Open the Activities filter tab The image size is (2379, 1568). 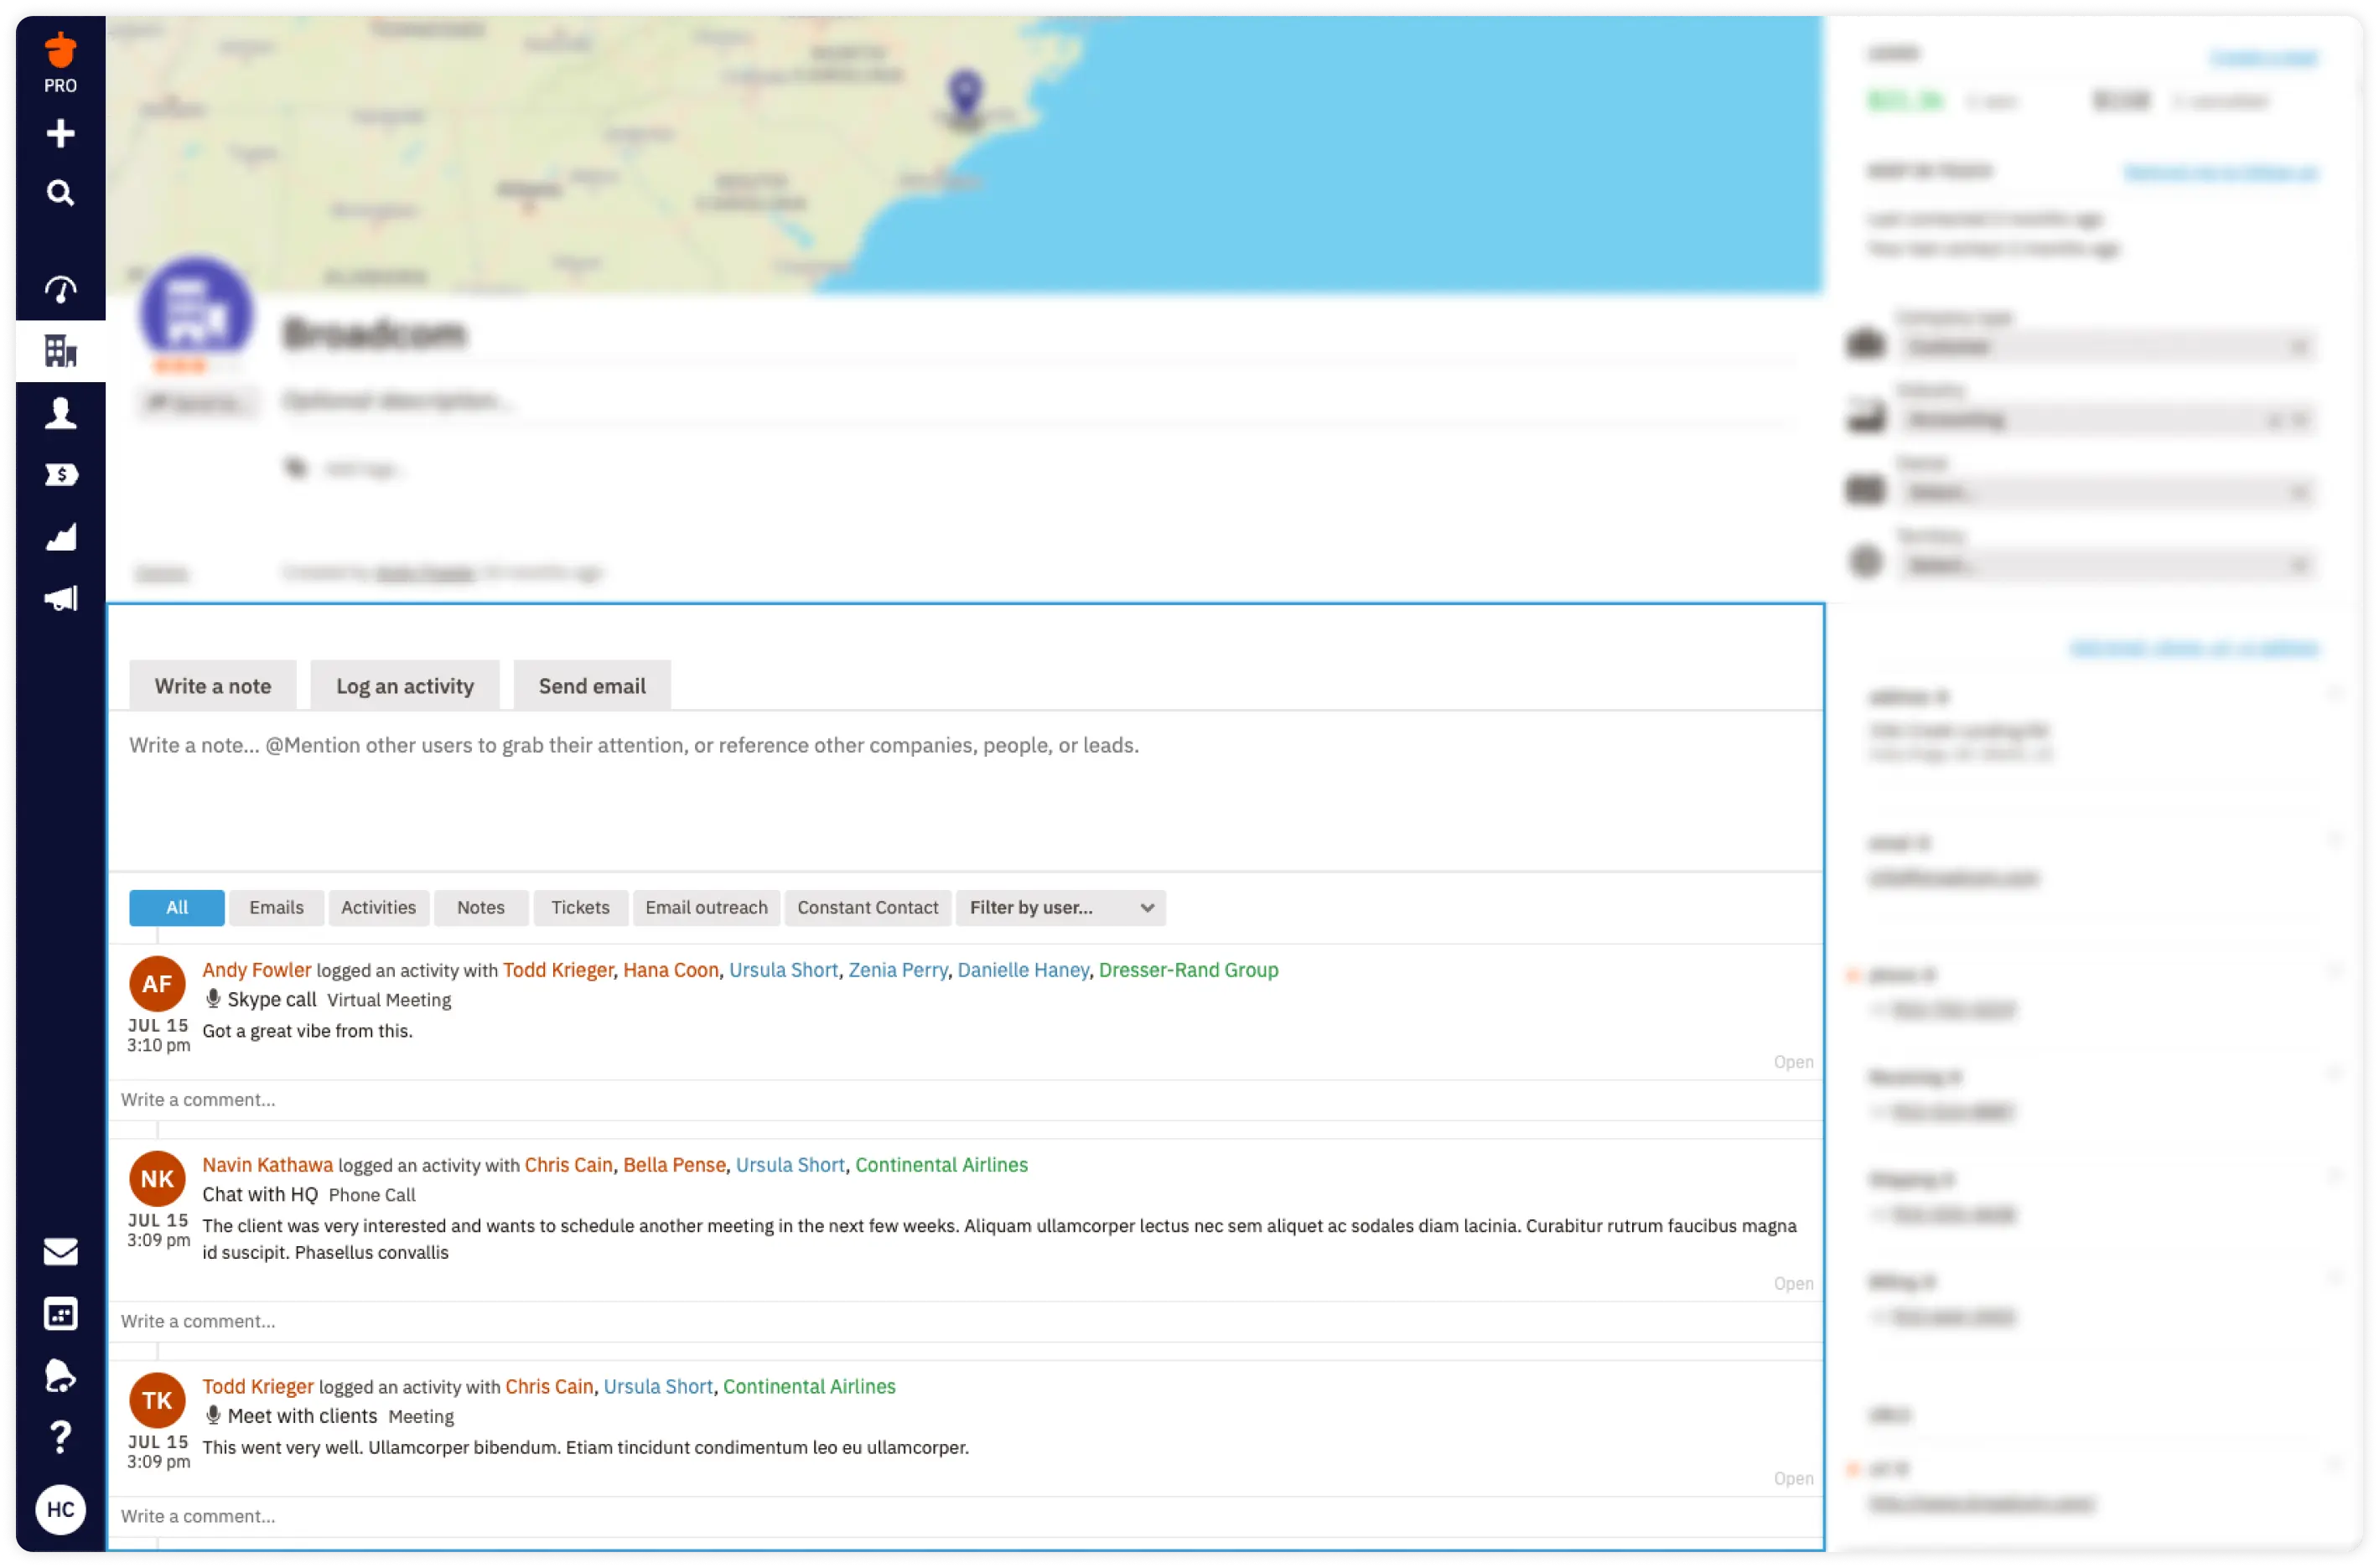pyautogui.click(x=378, y=907)
